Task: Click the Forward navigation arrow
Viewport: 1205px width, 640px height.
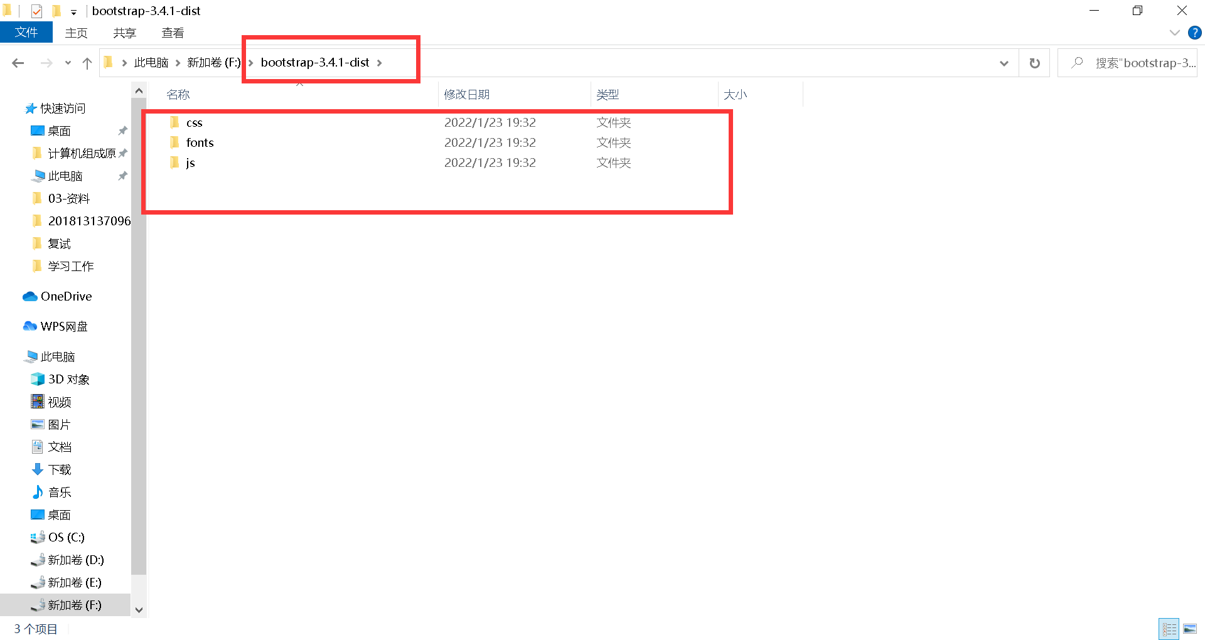Action: (46, 63)
